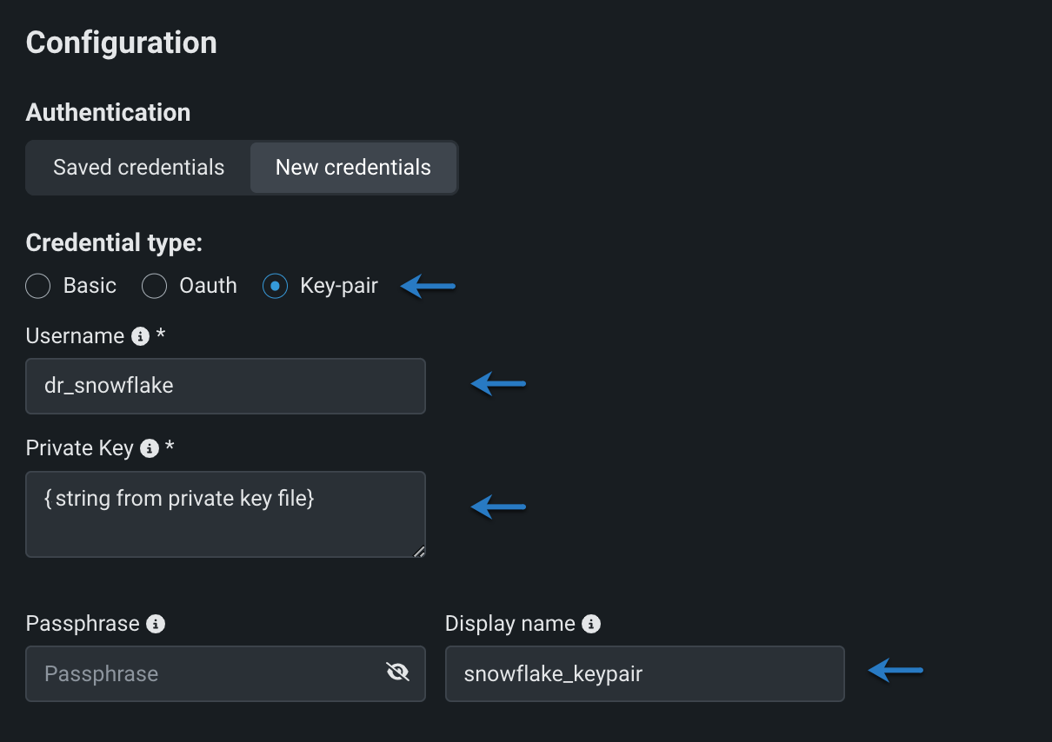The image size is (1052, 742).
Task: Select the Basic credential type
Action: [38, 286]
